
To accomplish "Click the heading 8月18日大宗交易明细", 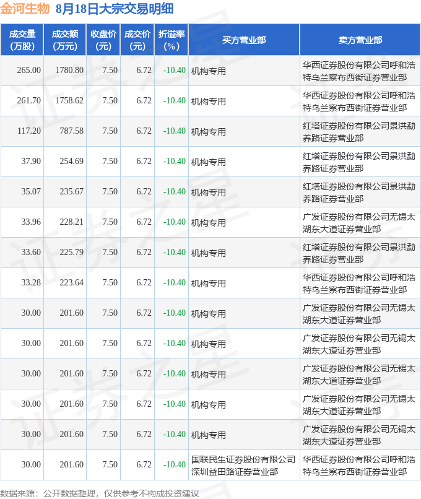I will pos(115,9).
